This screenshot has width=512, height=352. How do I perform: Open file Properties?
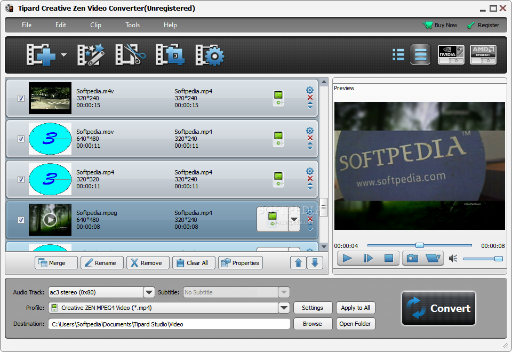pyautogui.click(x=241, y=263)
